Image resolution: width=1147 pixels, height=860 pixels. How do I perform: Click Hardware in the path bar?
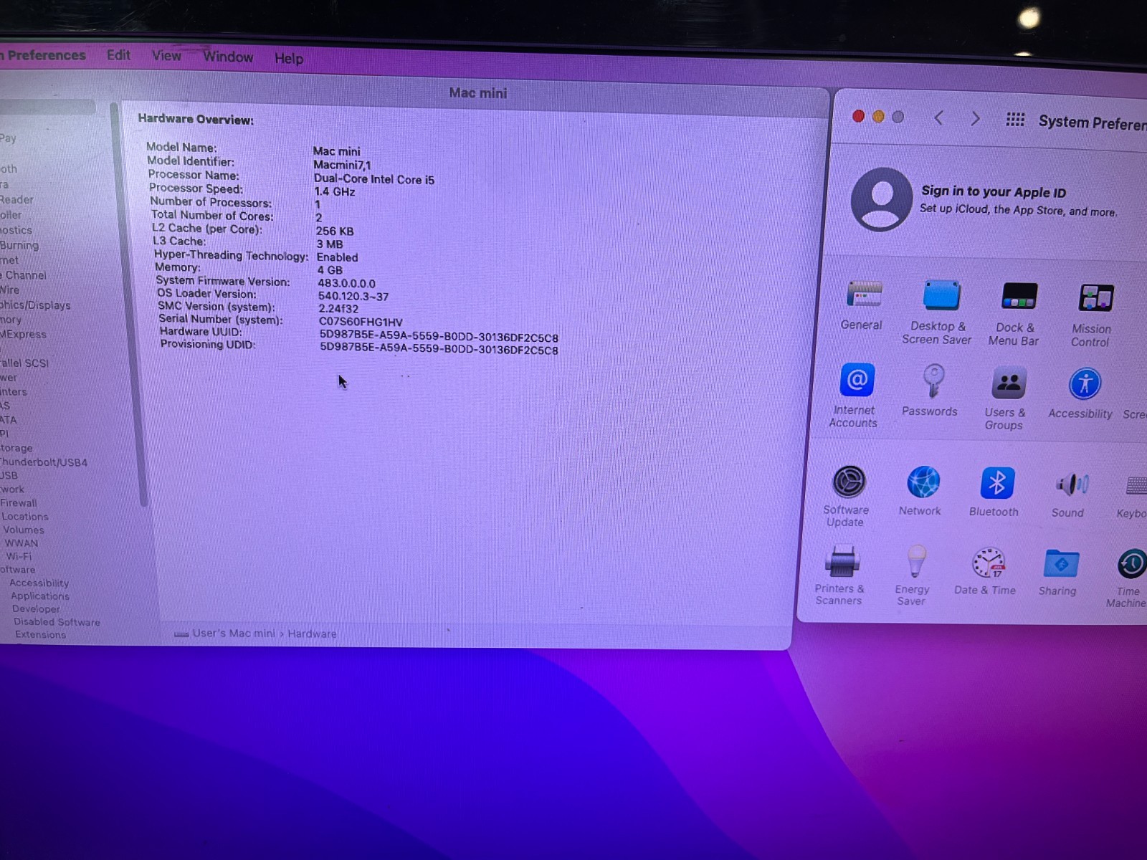(312, 634)
